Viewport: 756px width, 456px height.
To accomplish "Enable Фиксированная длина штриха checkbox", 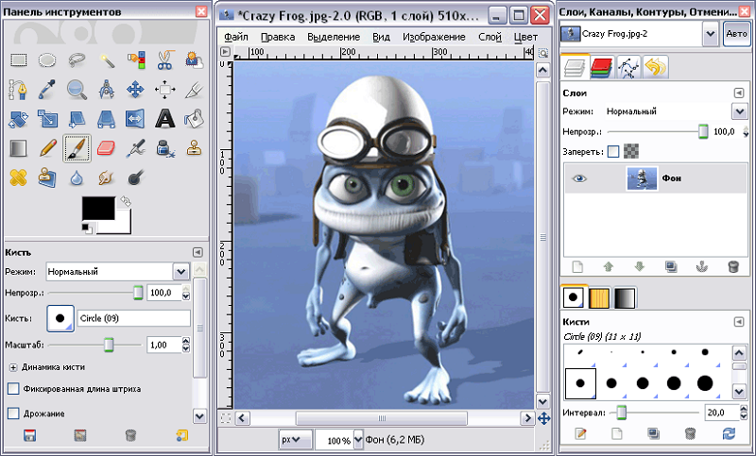I will (x=13, y=389).
